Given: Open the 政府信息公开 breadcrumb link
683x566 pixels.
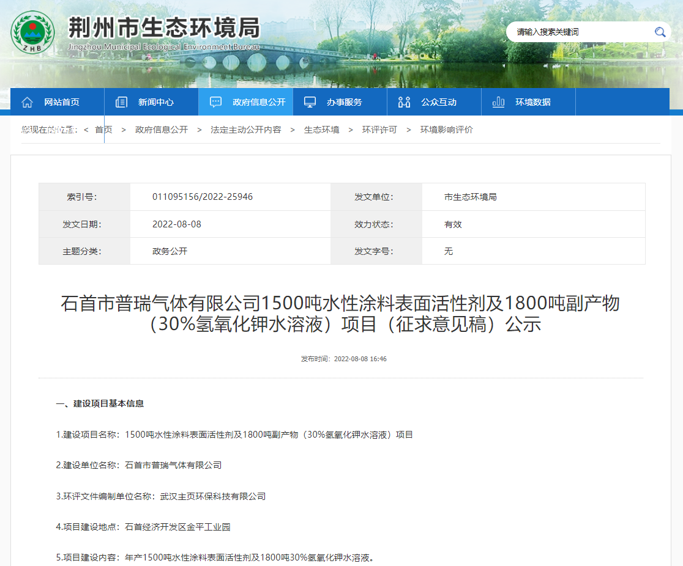Looking at the screenshot, I should (162, 130).
